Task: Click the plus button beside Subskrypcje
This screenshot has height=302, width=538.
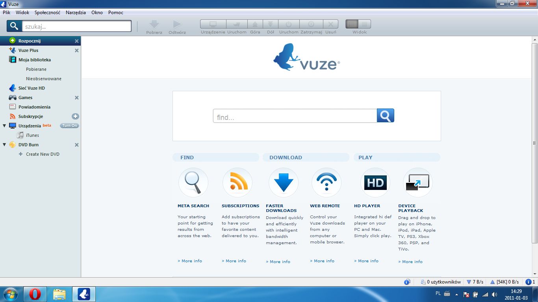Action: pyautogui.click(x=75, y=116)
